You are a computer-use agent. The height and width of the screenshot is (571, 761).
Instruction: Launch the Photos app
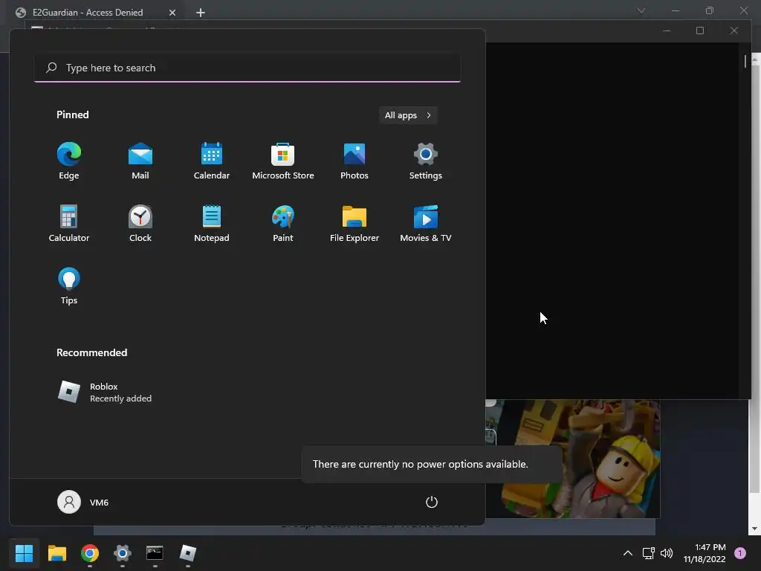coord(354,161)
